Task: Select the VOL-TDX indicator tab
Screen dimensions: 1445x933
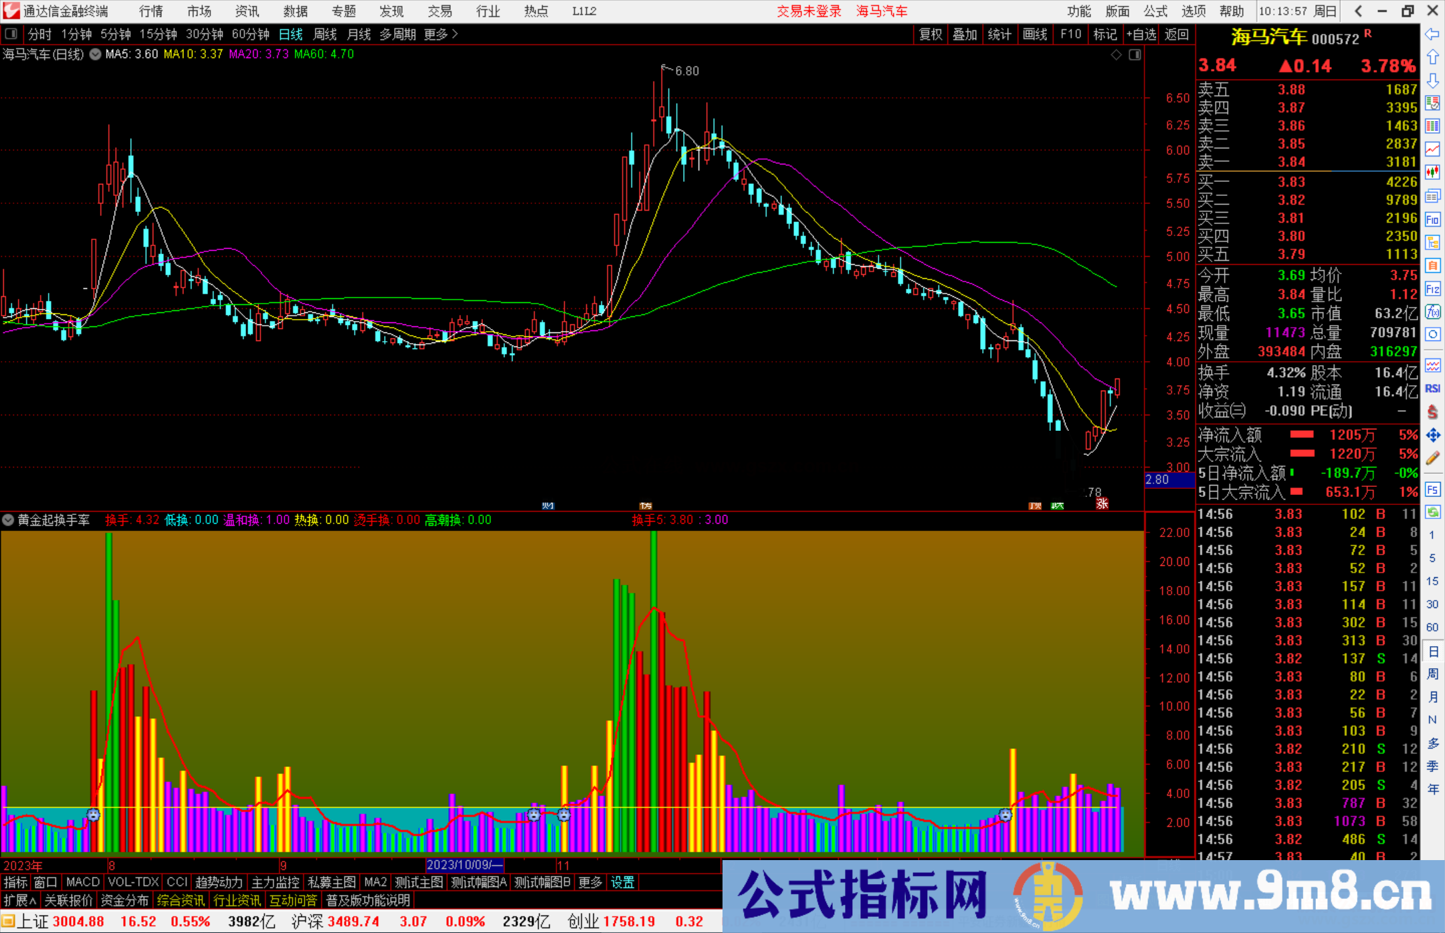Action: point(134,882)
